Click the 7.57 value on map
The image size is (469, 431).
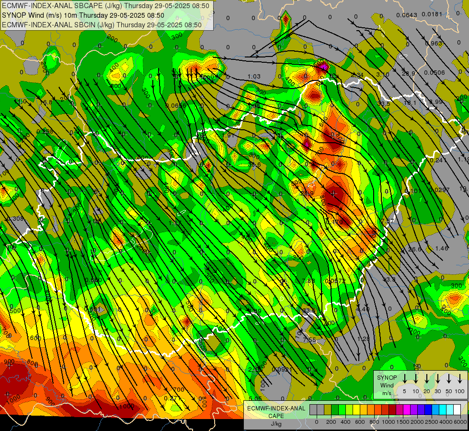point(388,221)
